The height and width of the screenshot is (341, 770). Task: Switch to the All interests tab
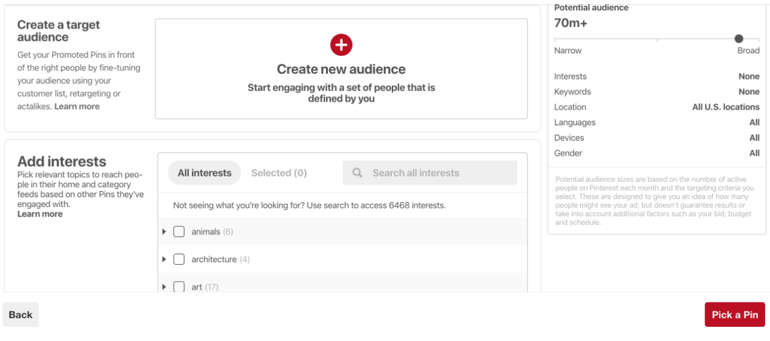tap(205, 173)
